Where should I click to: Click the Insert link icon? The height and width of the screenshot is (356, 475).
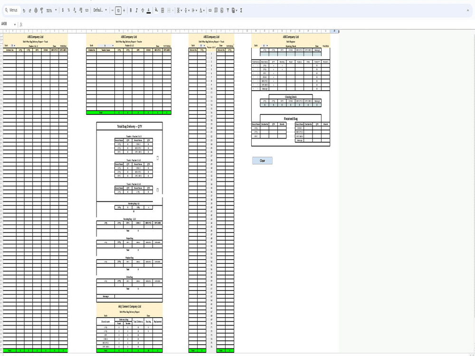coord(210,10)
